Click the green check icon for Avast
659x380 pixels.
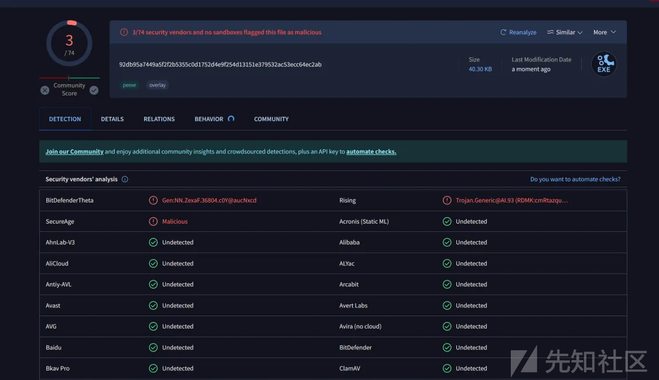153,305
